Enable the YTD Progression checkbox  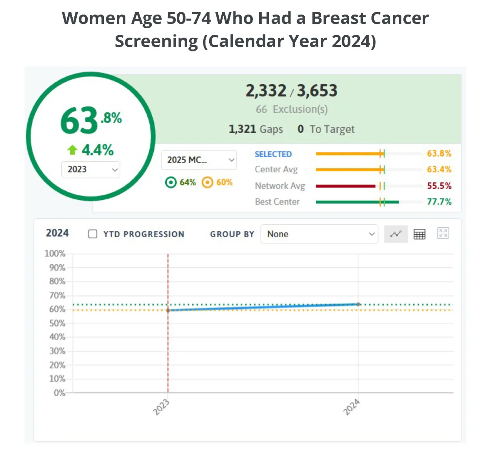coord(93,234)
